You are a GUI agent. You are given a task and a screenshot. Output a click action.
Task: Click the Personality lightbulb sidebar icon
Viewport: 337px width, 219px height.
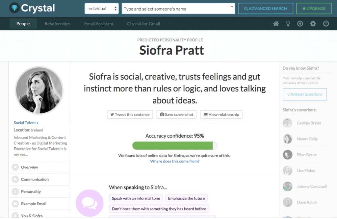pos(15,191)
